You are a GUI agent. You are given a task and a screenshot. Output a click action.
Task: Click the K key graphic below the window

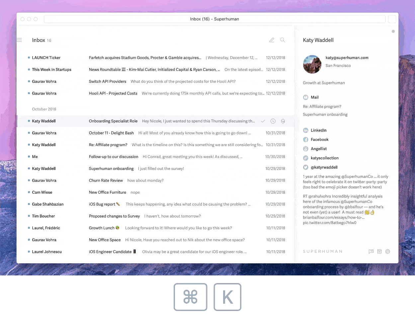227,297
